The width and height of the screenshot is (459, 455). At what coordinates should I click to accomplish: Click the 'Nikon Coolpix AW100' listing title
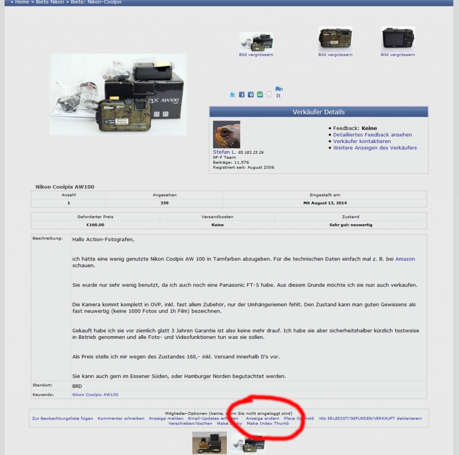(65, 187)
